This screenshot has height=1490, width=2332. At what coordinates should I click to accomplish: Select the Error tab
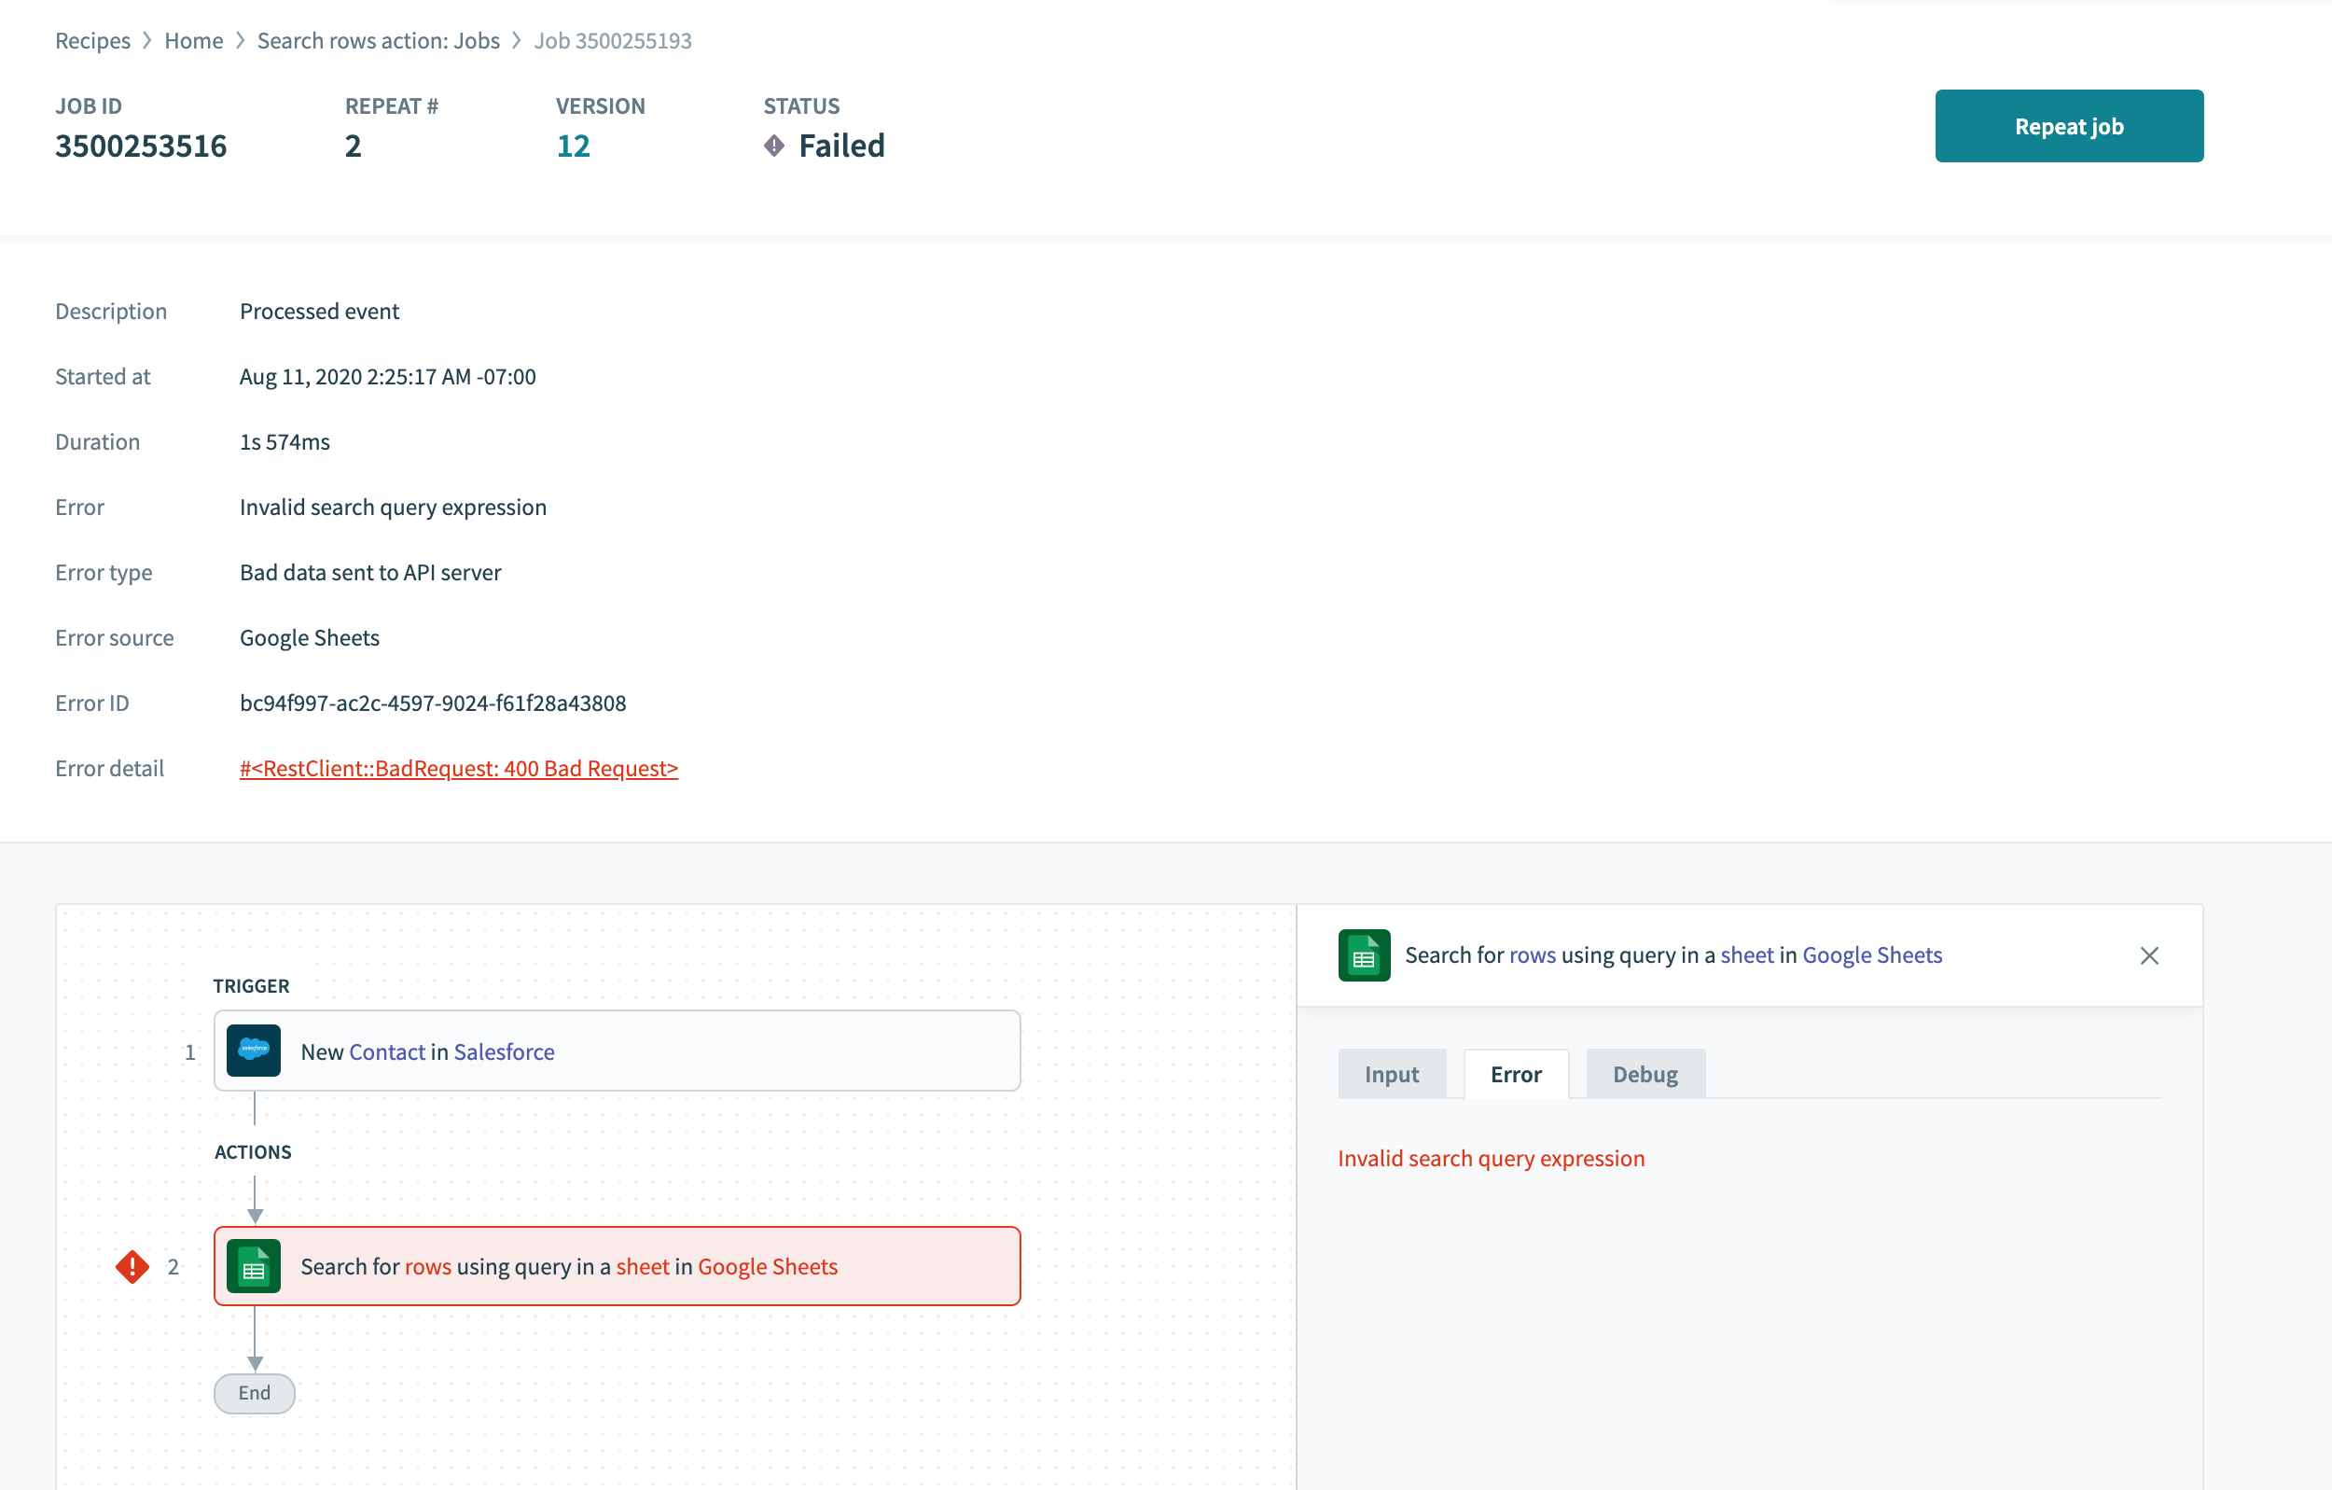coord(1515,1075)
